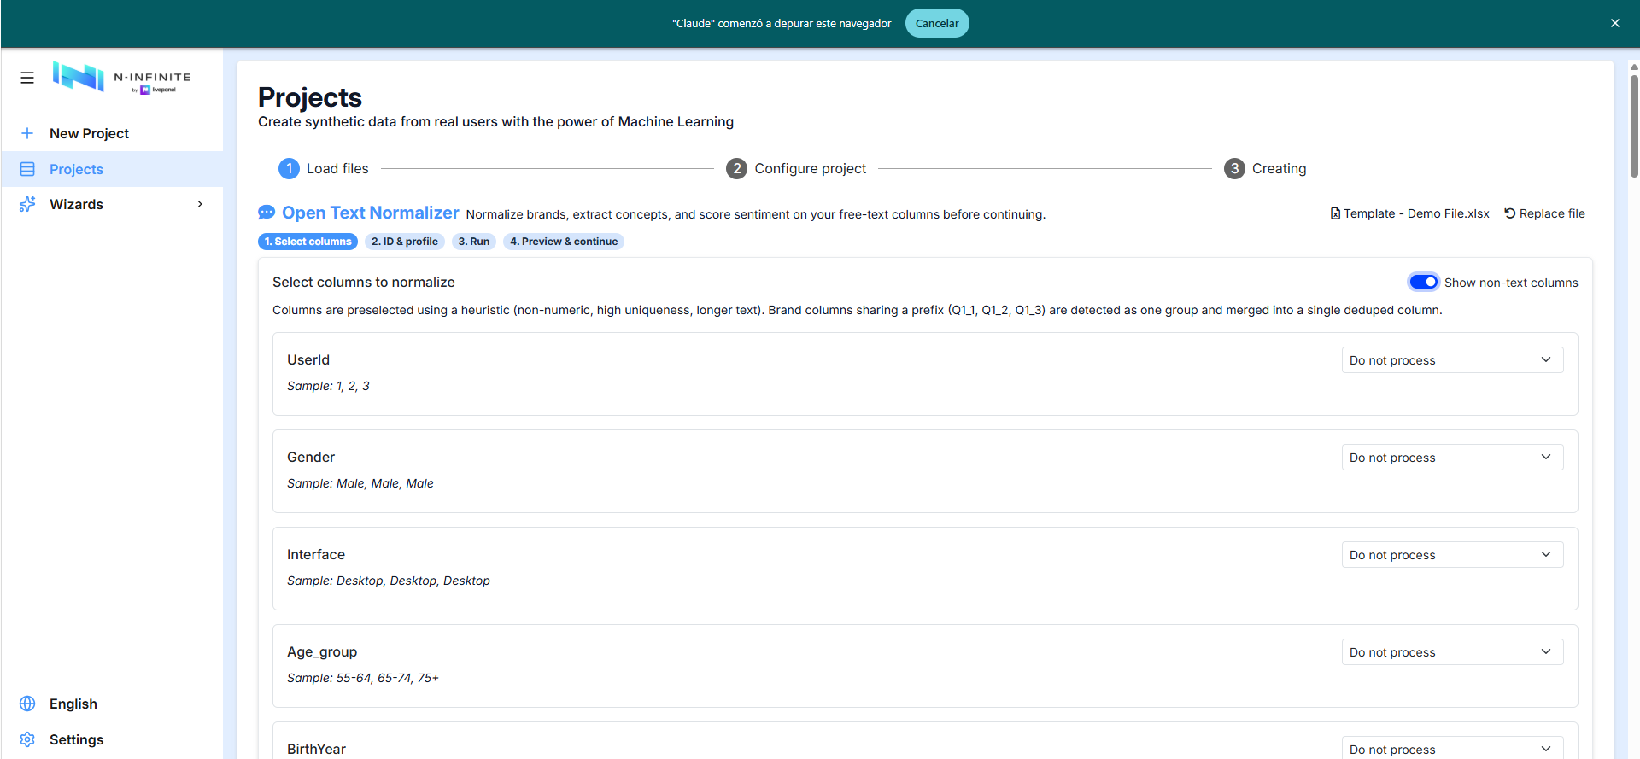The width and height of the screenshot is (1640, 759).
Task: Switch to 2. ID & profile tab
Action: pyautogui.click(x=405, y=242)
